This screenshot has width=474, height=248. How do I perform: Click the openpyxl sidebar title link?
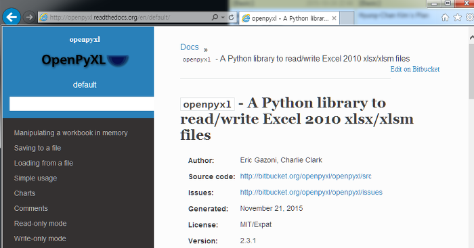[x=85, y=39]
